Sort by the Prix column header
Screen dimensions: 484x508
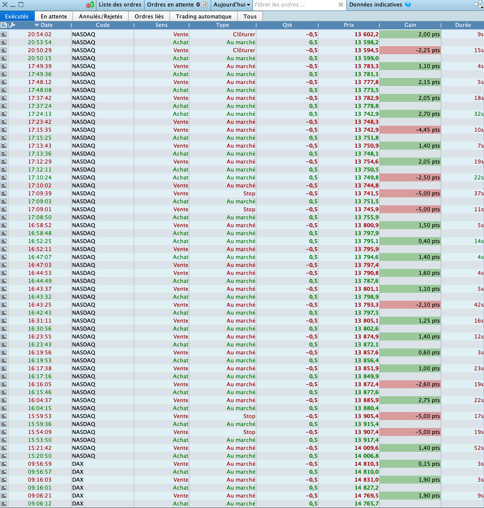349,25
